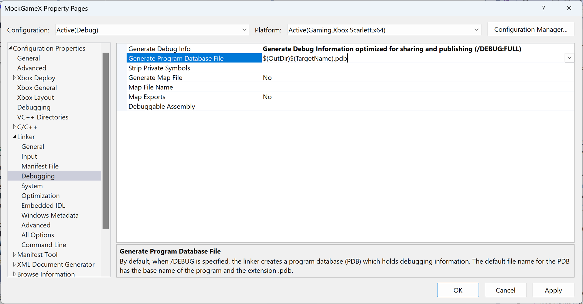Viewport: 583px width, 304px height.
Task: Open Configuration Manager
Action: [x=530, y=29]
